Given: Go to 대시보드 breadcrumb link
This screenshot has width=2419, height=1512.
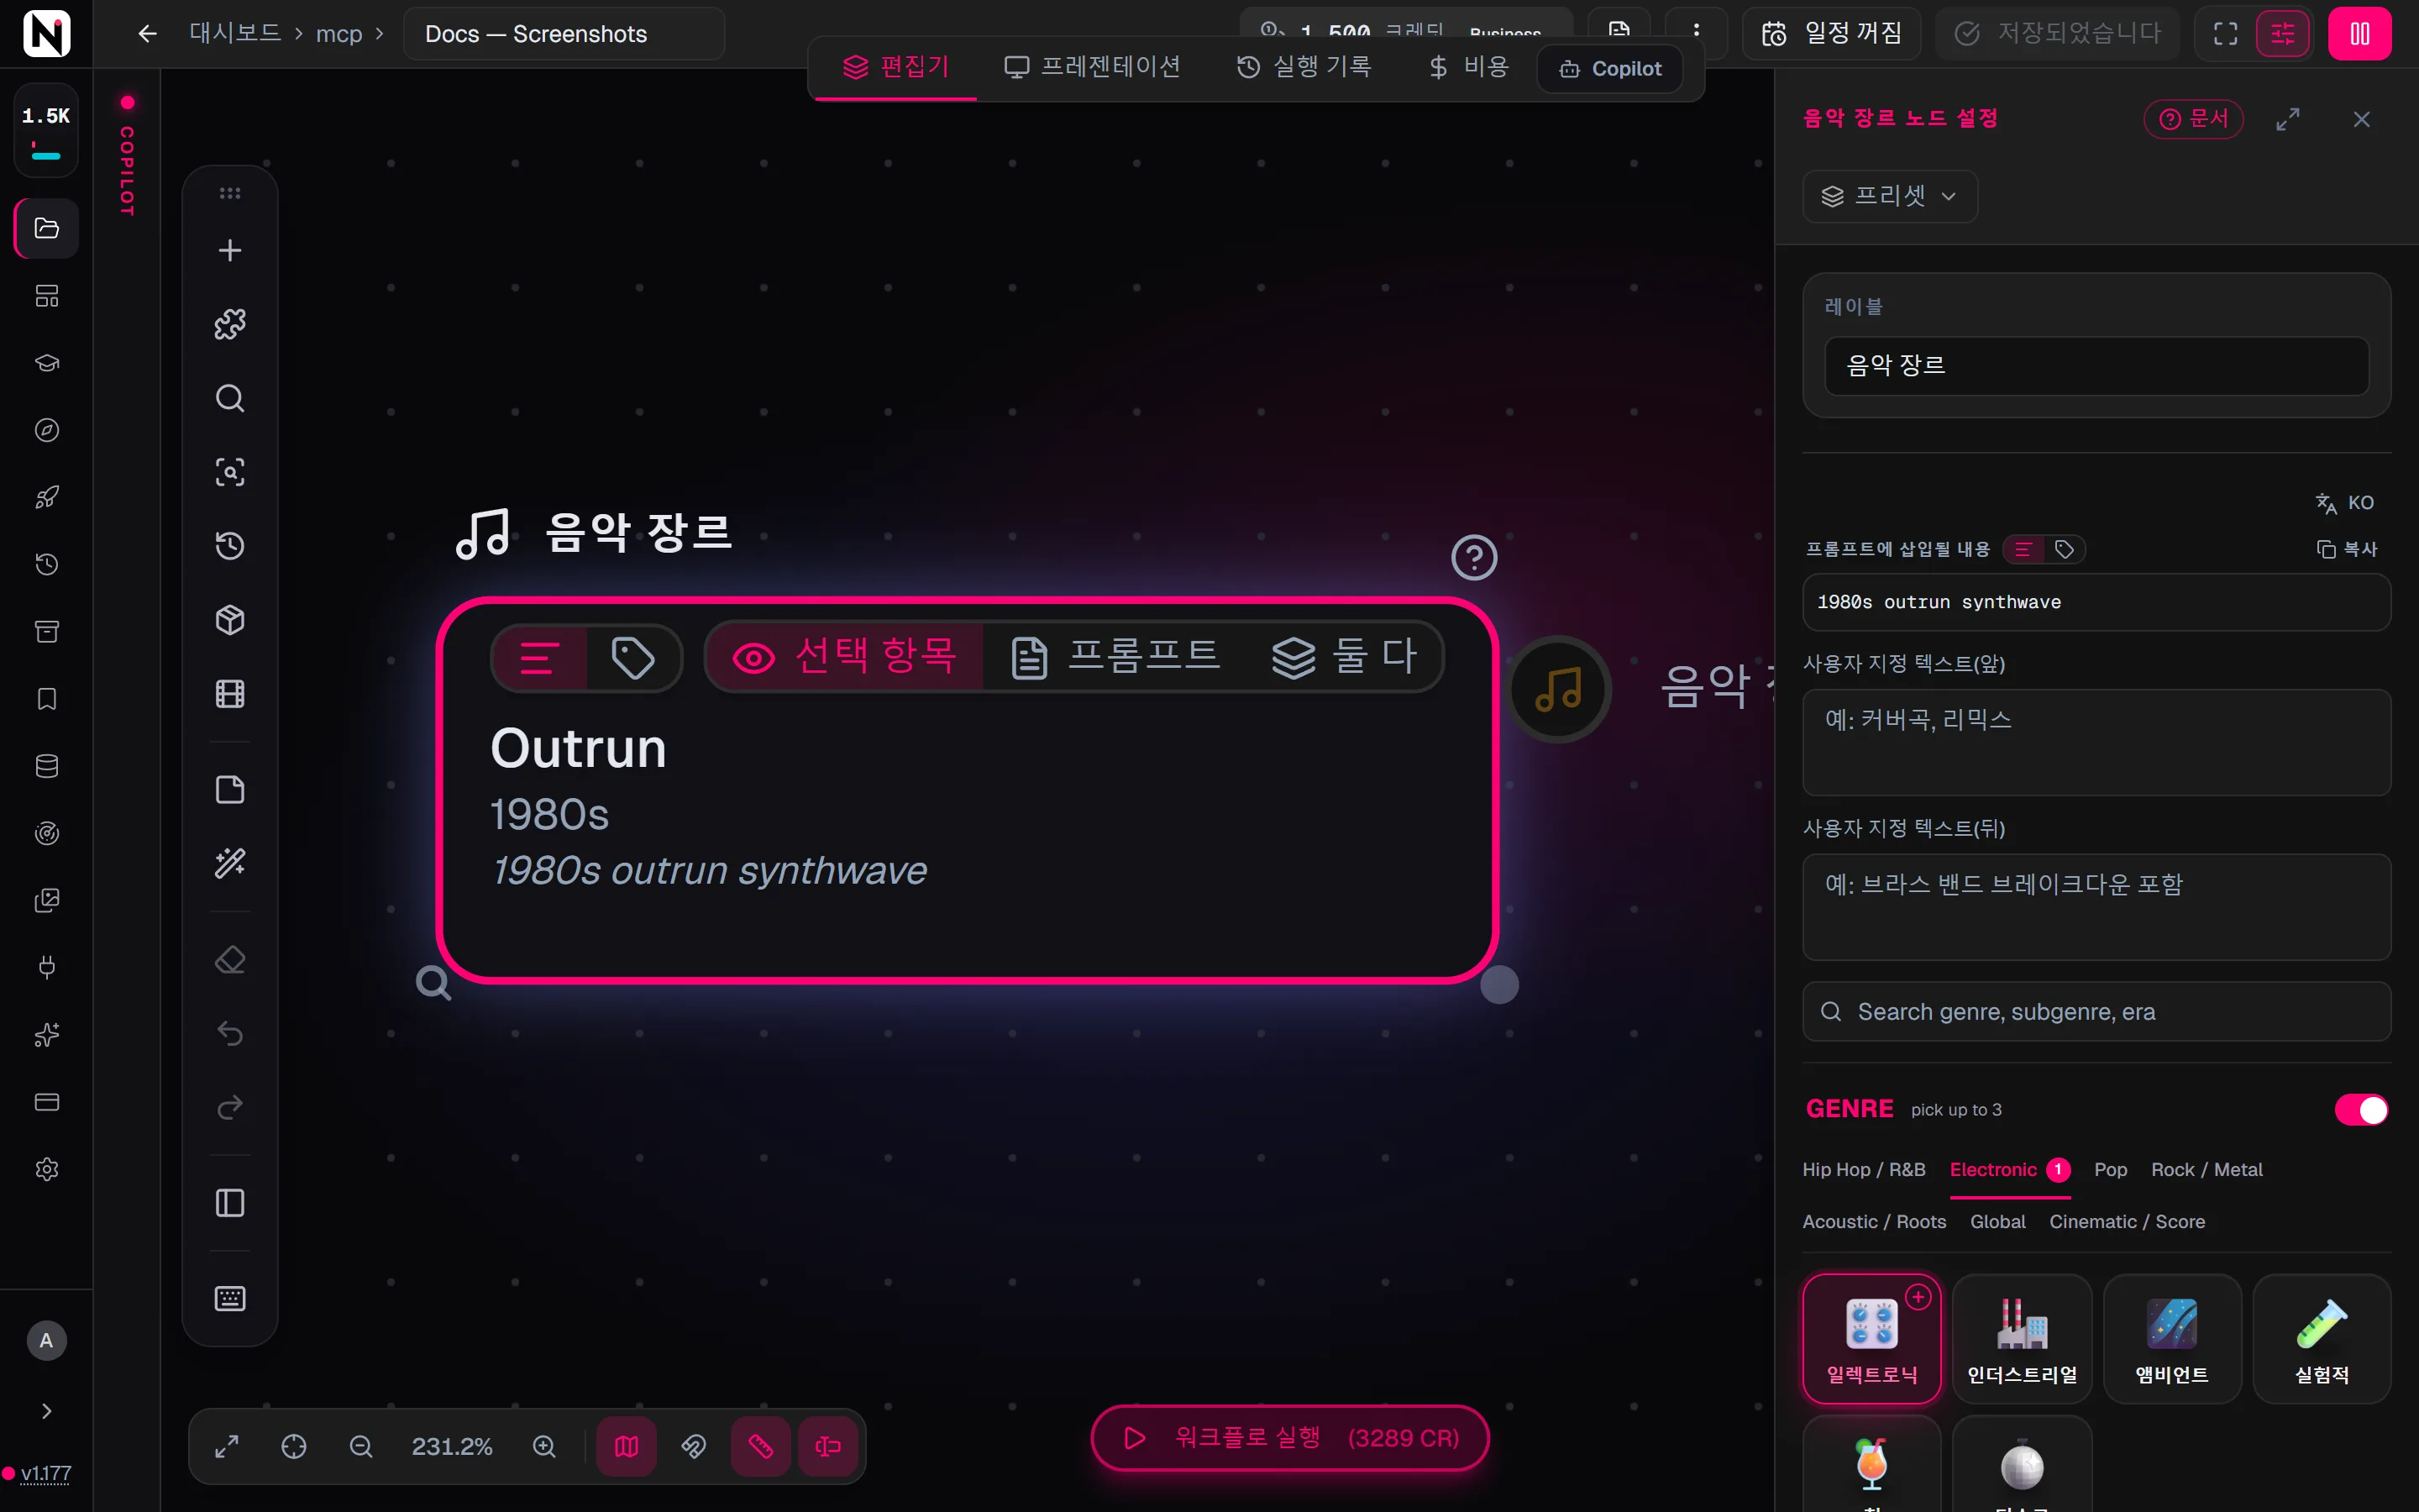Looking at the screenshot, I should (235, 33).
